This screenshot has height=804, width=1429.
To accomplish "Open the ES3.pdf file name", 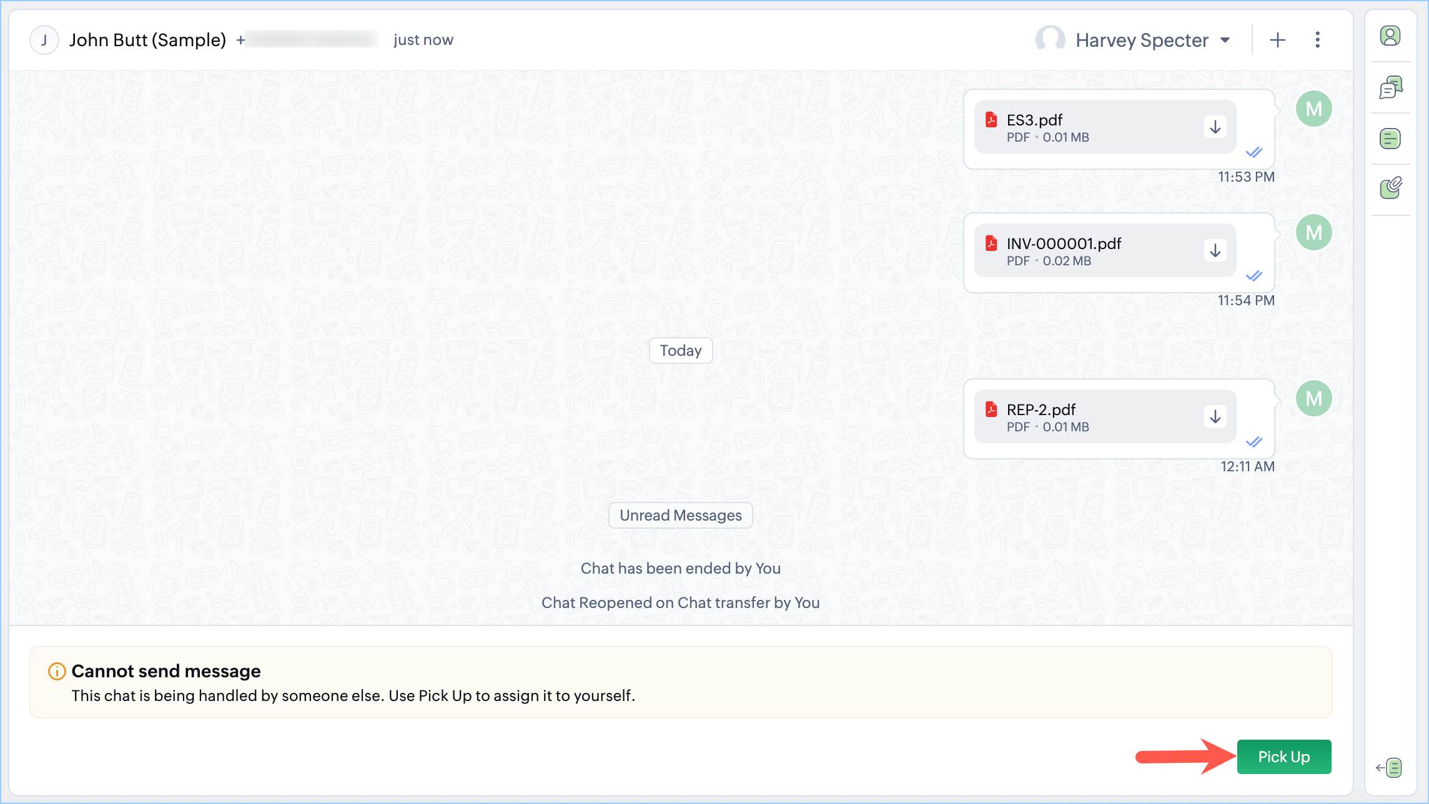I will coord(1034,120).
